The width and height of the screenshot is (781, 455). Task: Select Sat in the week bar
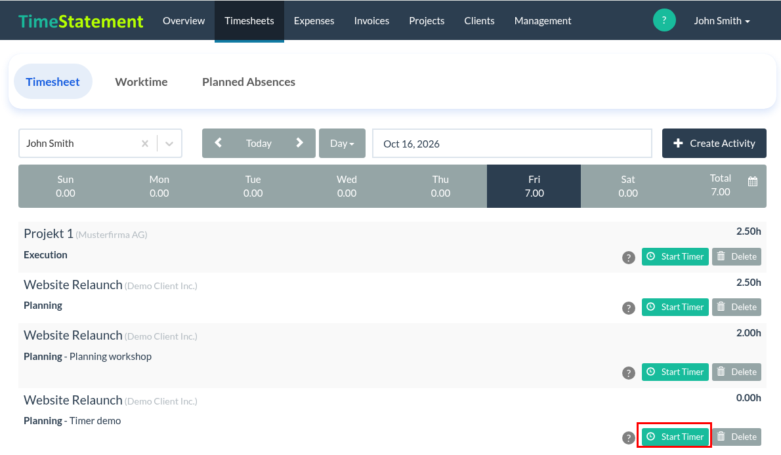tap(627, 186)
